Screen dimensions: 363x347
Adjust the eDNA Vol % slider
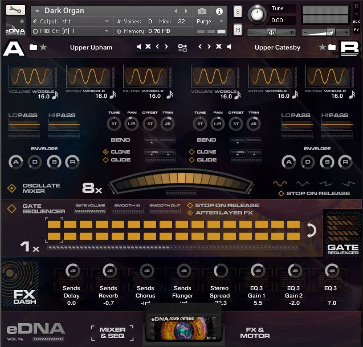[x=48, y=339]
